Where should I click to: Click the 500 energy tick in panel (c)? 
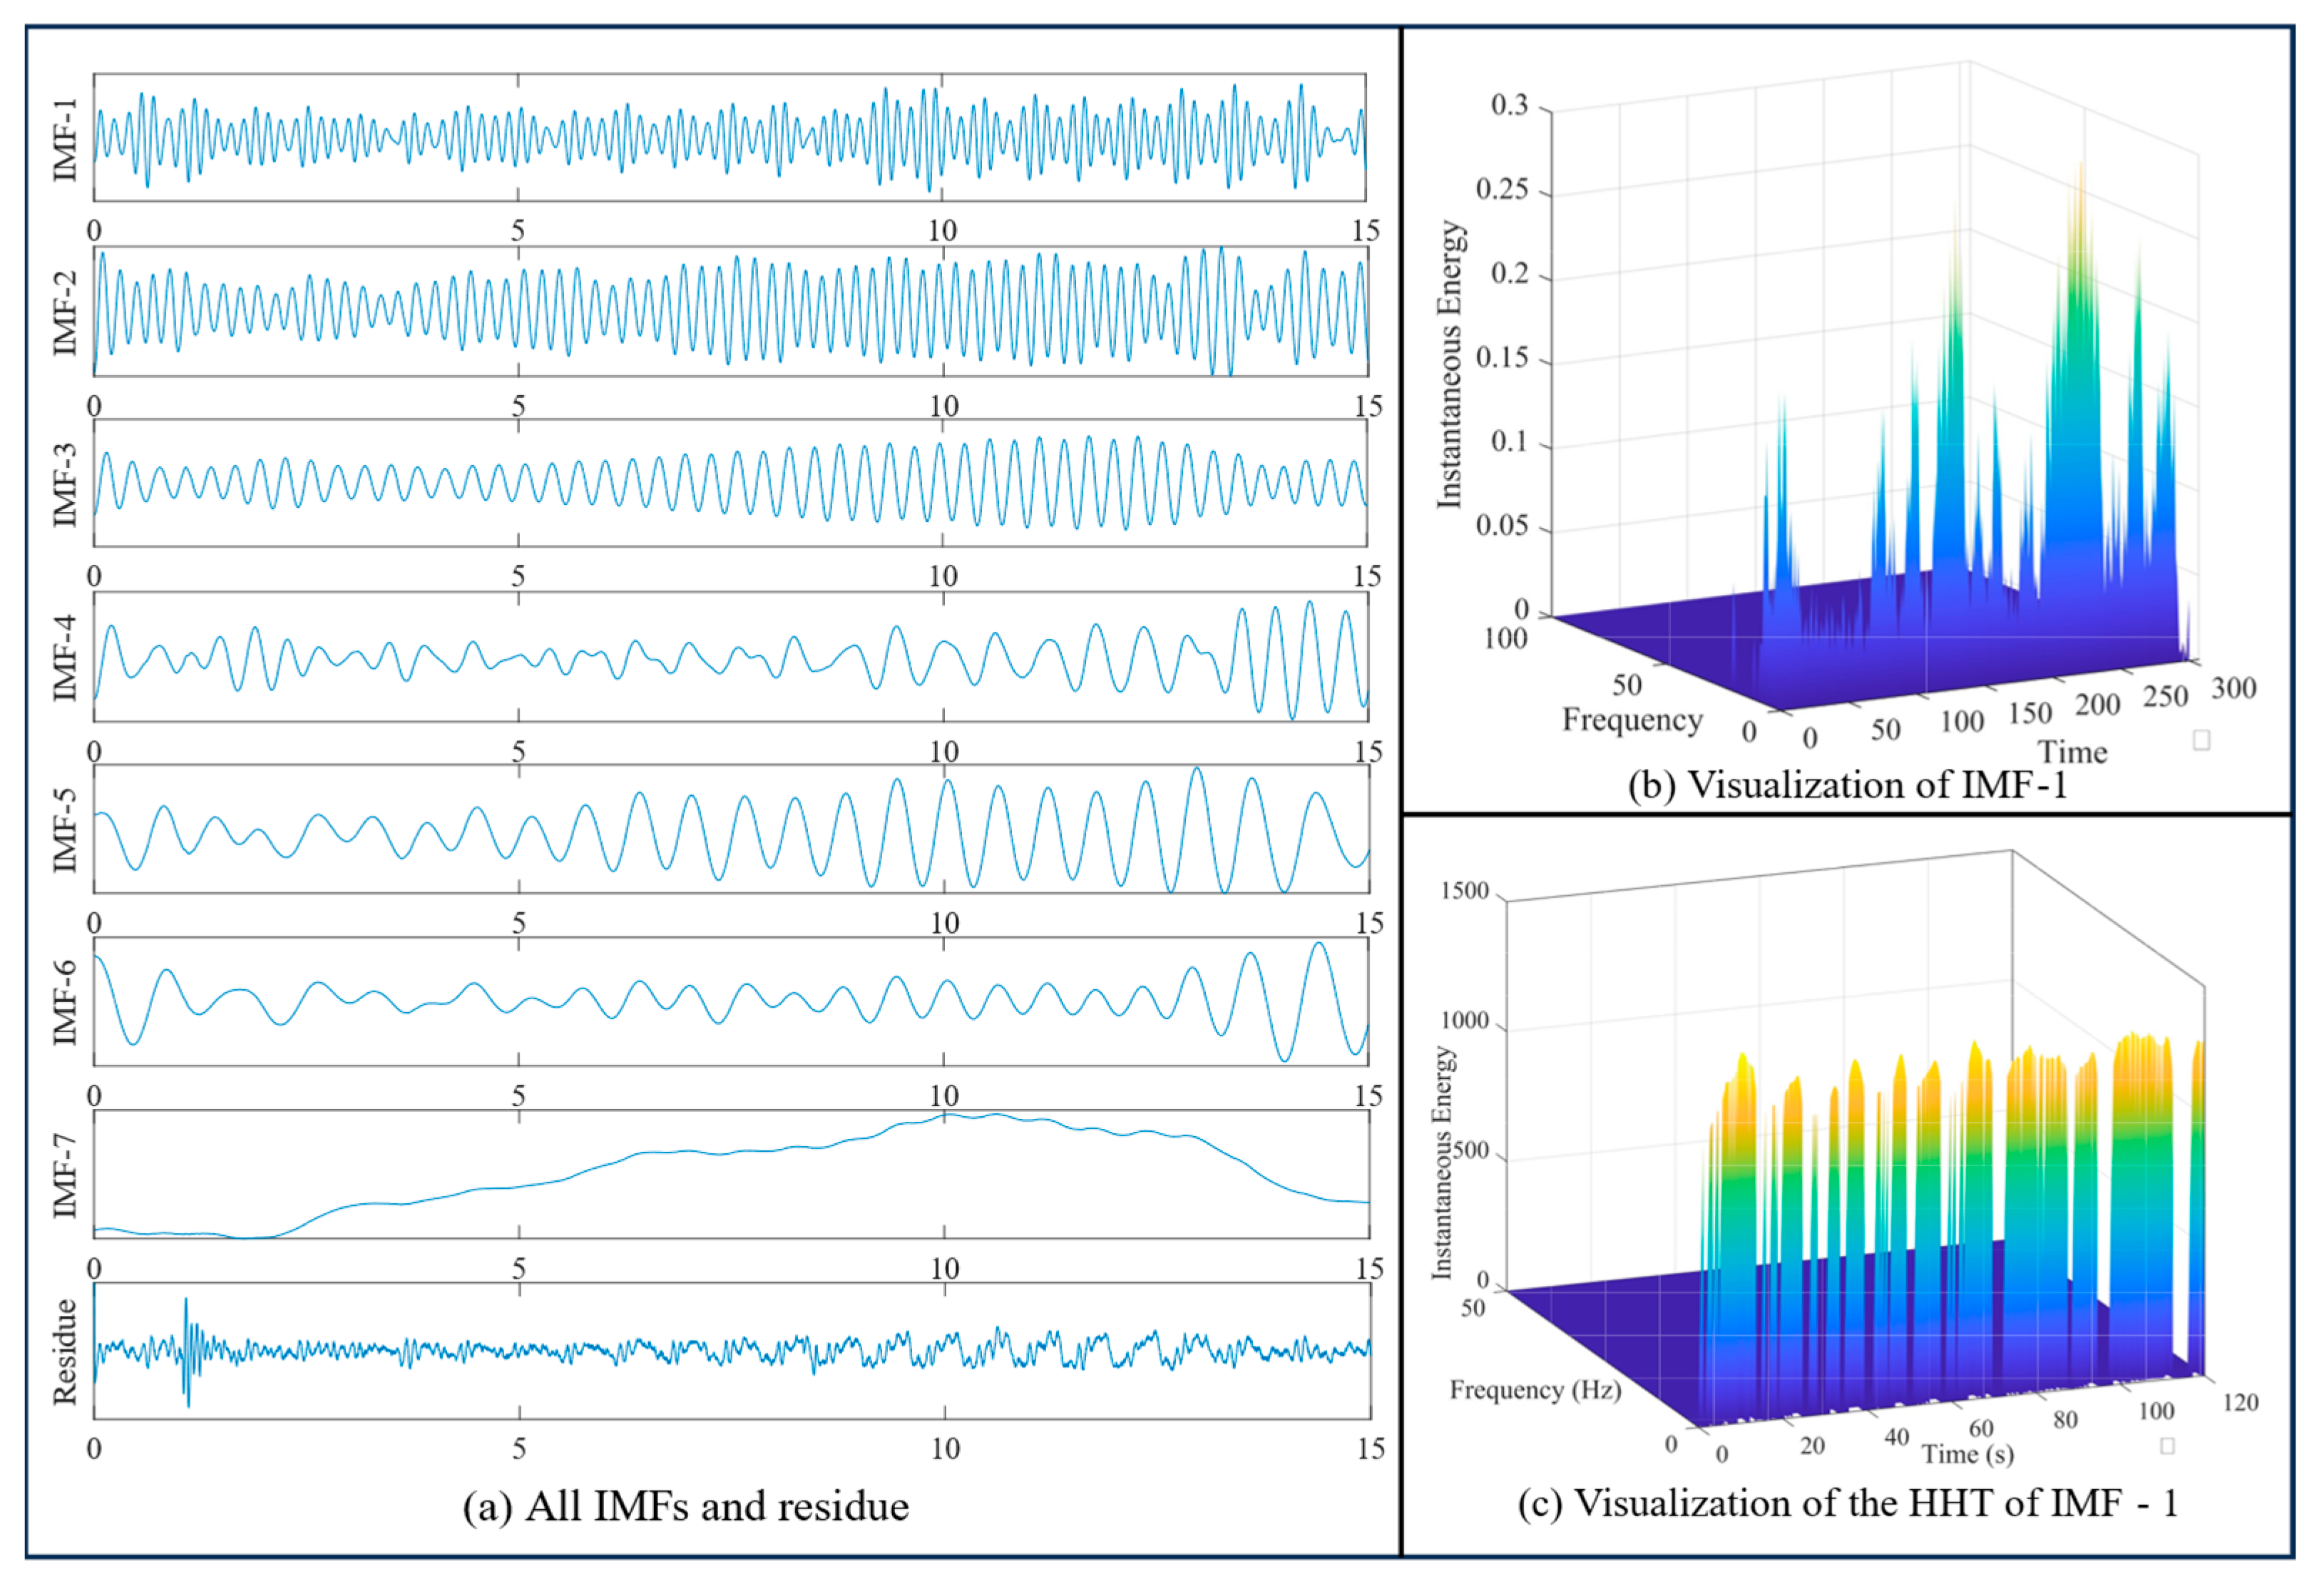(x=1472, y=1151)
